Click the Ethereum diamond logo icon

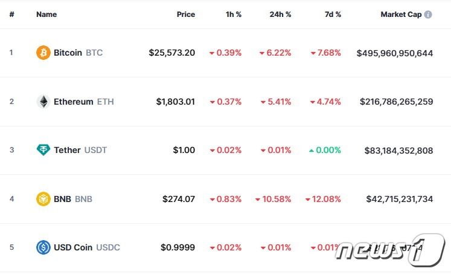tap(43, 102)
